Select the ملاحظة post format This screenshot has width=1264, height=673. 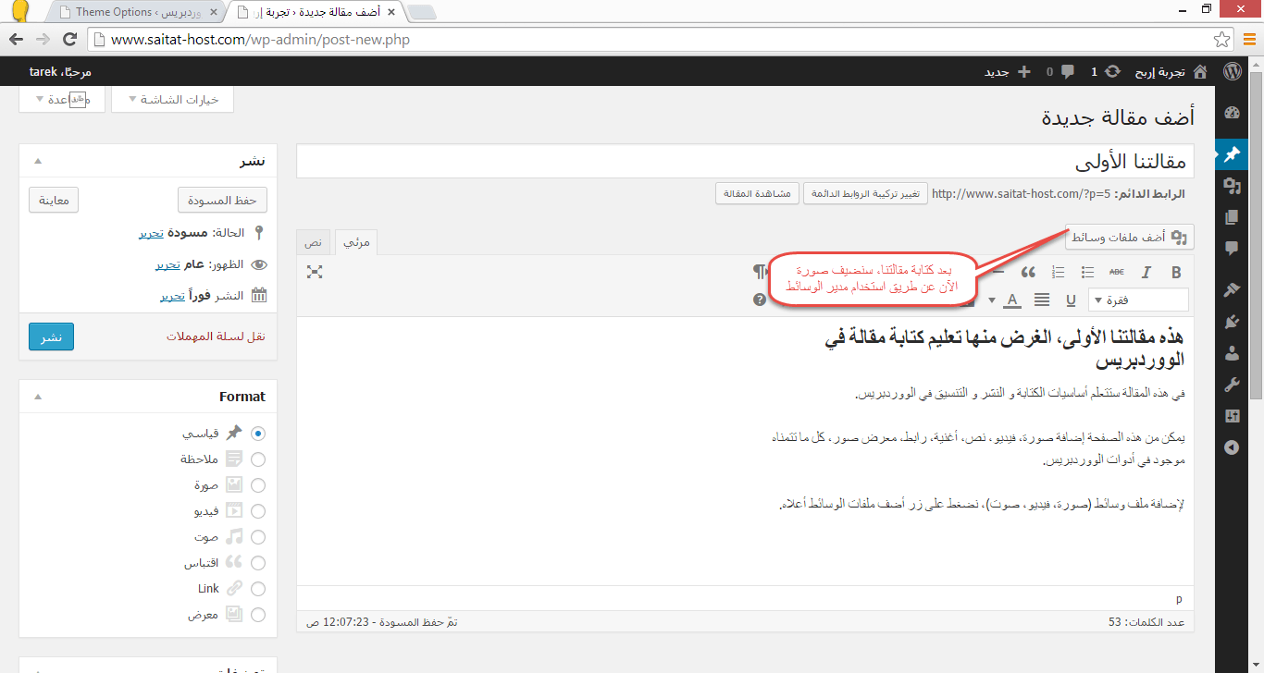pos(258,459)
